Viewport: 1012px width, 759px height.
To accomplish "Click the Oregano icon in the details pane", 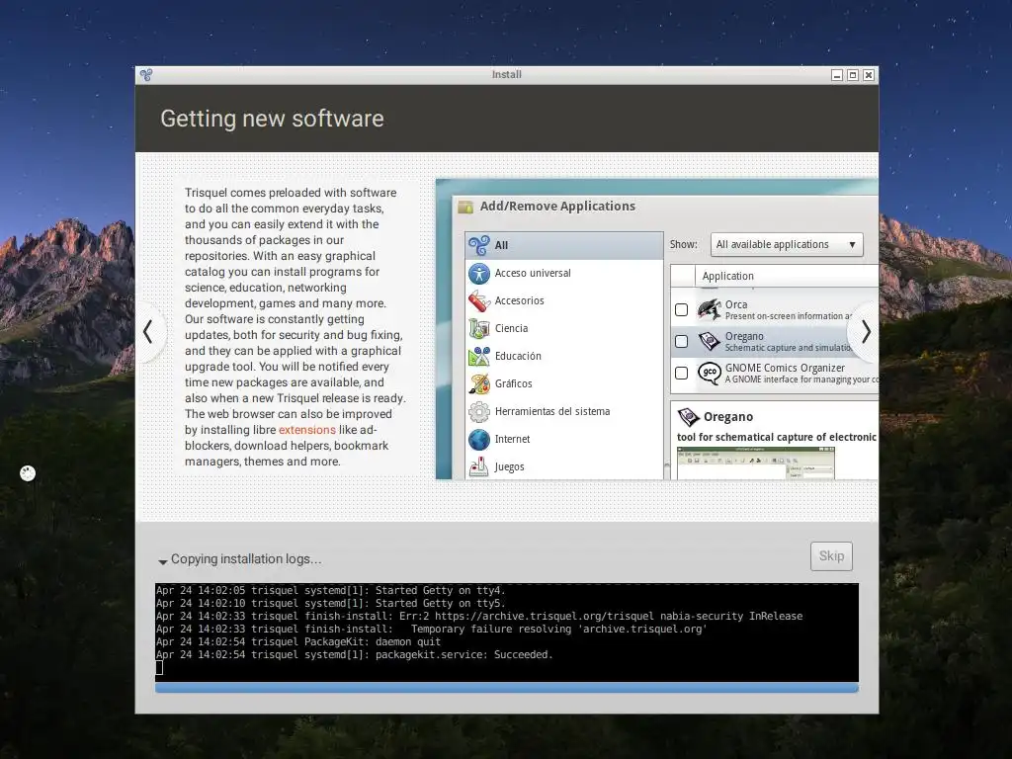I will [689, 417].
